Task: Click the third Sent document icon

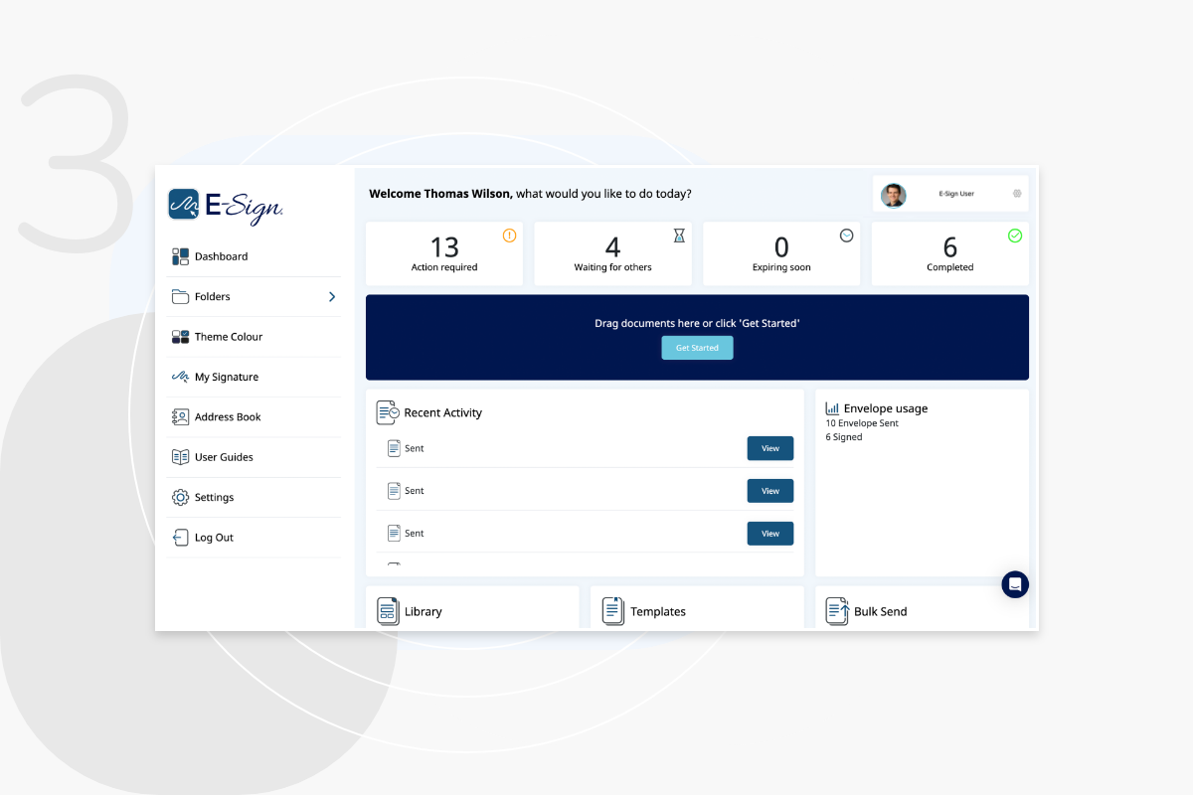Action: point(394,533)
